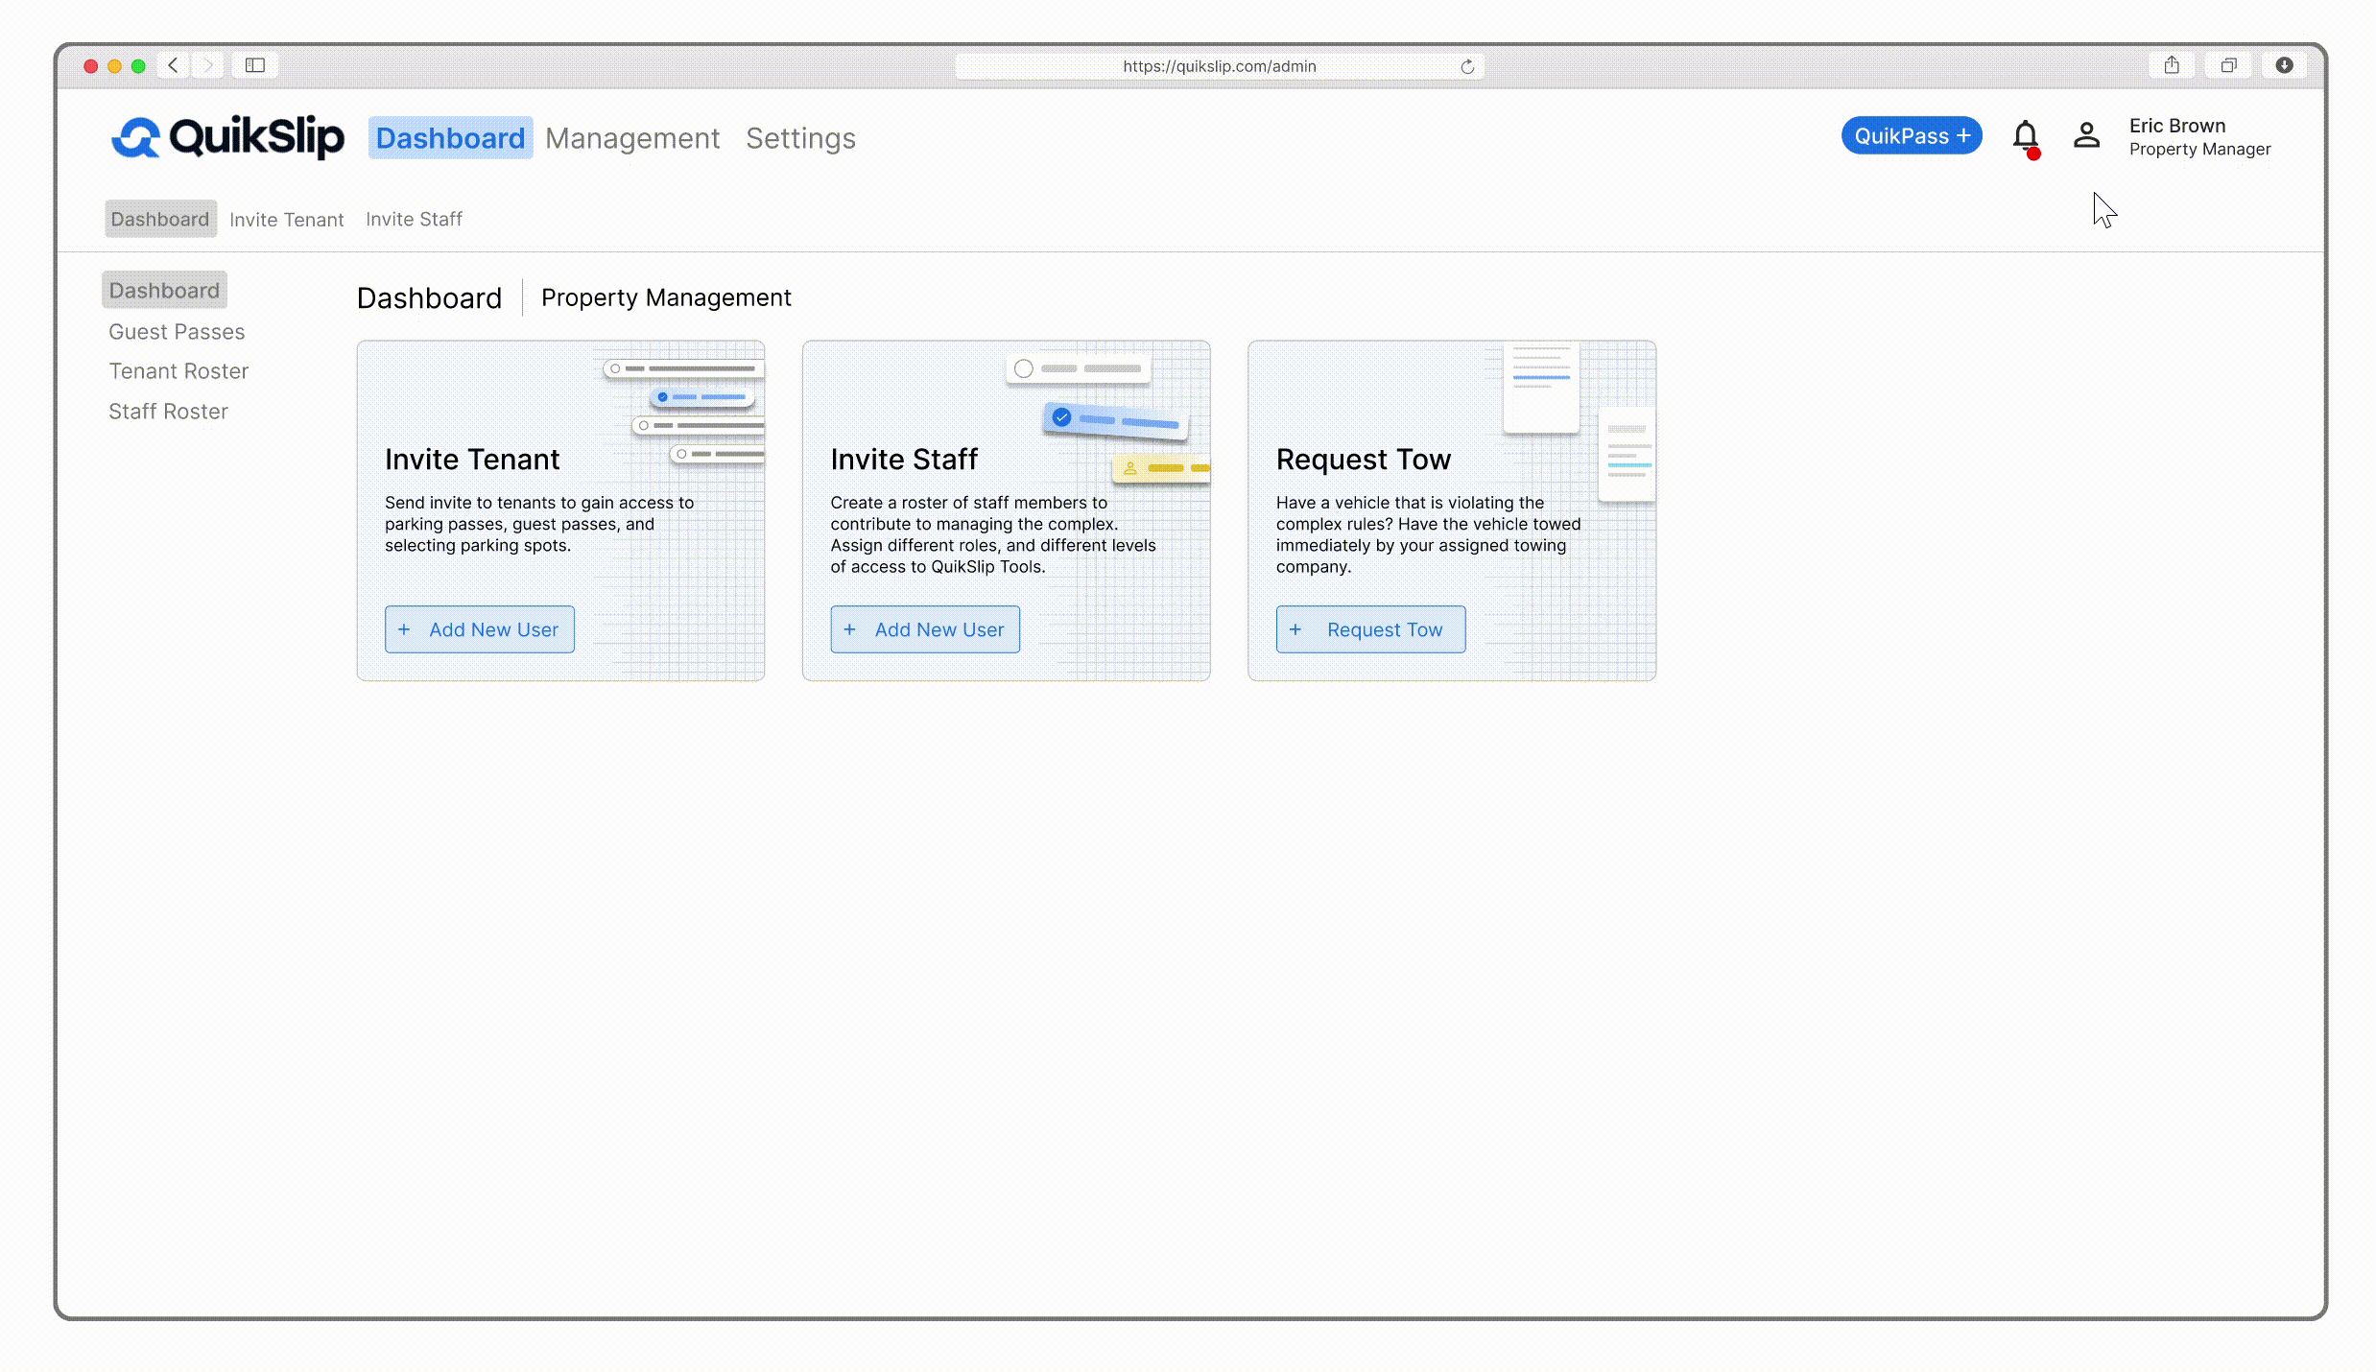Open Tenant Roster in the sidebar

point(178,371)
